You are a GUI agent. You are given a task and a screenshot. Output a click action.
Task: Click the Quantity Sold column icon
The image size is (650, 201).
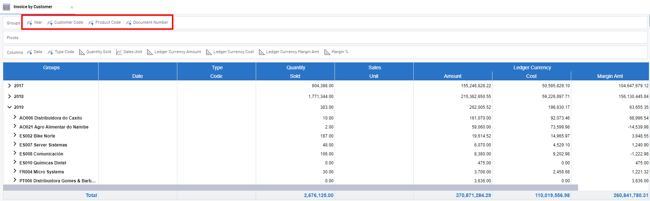point(82,52)
